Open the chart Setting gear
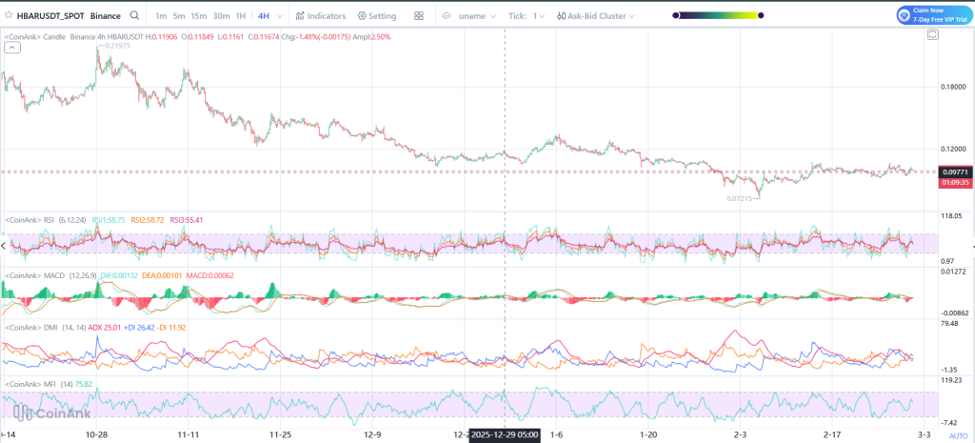 coord(376,16)
